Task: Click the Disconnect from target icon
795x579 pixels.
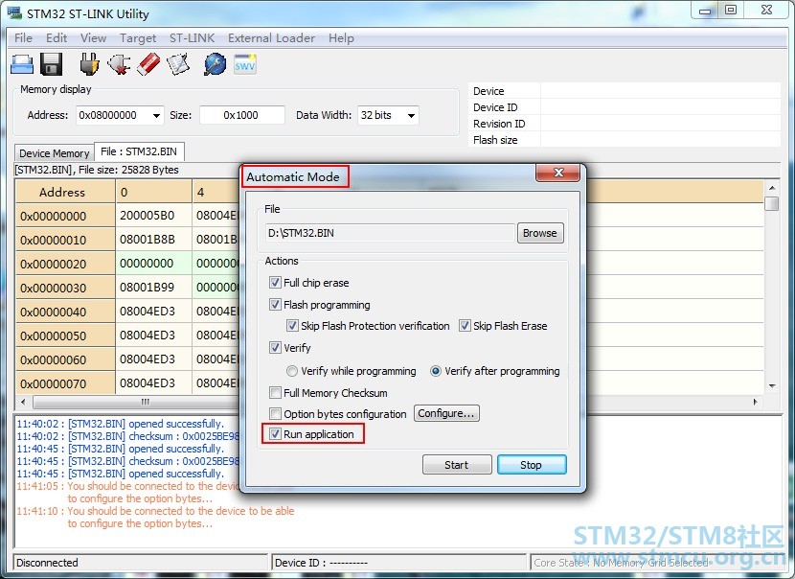Action: 119,64
